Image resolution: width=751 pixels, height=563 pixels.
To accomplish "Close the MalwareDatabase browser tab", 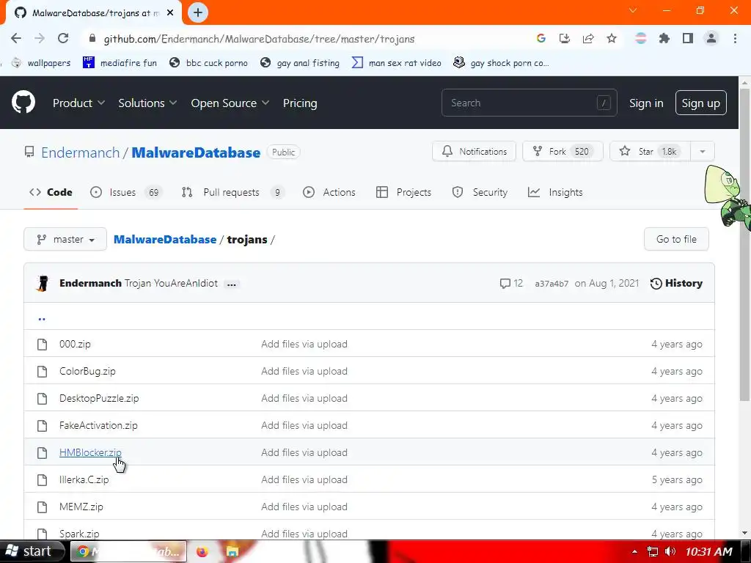I will click(x=170, y=12).
